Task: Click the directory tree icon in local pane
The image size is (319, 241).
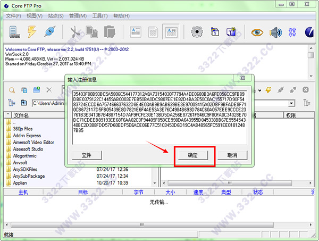Action: pos(12,103)
